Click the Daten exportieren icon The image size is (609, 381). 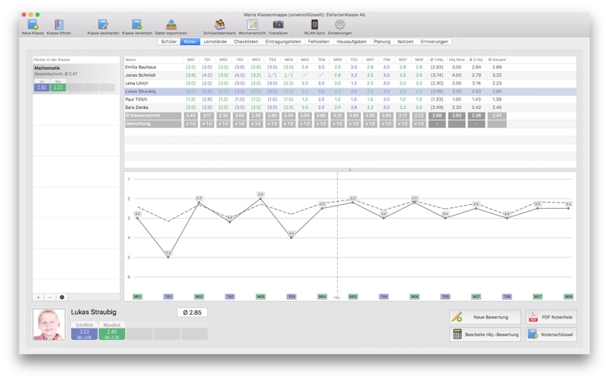point(171,25)
